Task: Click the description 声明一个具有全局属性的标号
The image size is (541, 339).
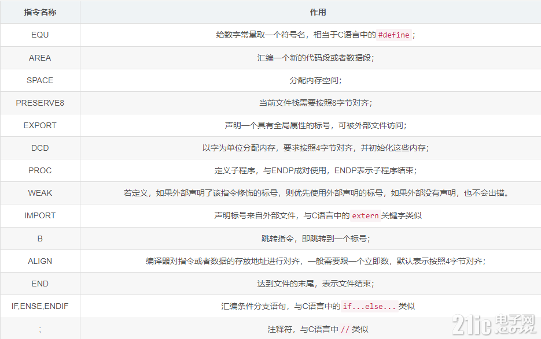Action: (x=315, y=125)
